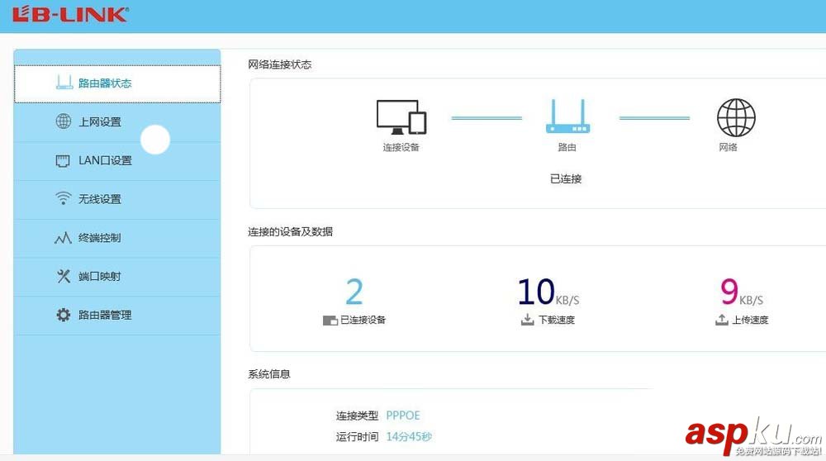Click the 网络连接状态 section heading

(x=280, y=64)
